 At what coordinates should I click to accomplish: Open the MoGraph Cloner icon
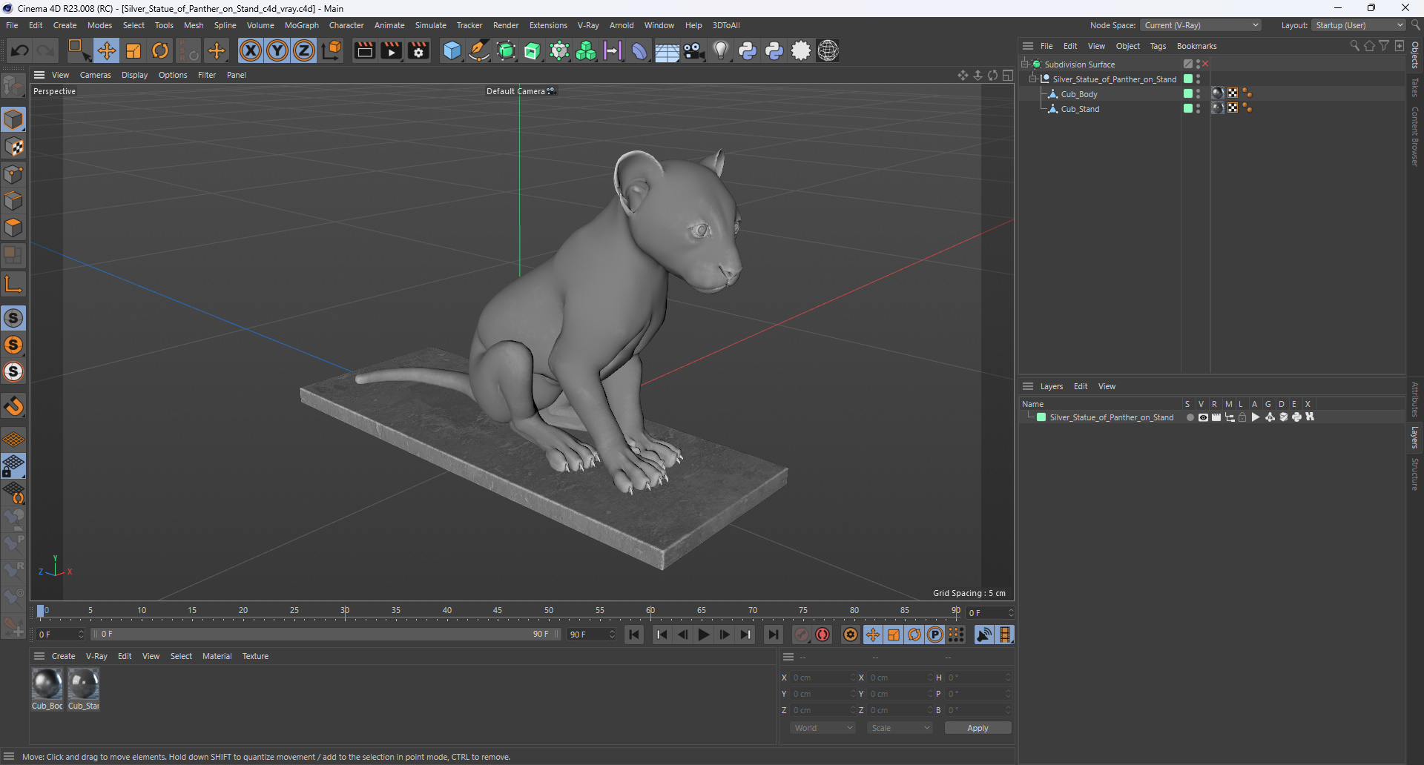pos(586,50)
